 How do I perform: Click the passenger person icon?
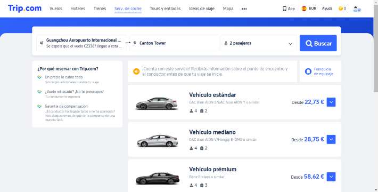(x=226, y=43)
